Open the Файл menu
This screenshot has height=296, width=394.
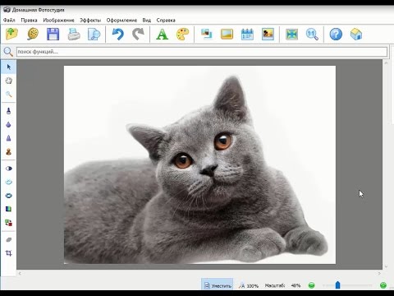(9, 21)
